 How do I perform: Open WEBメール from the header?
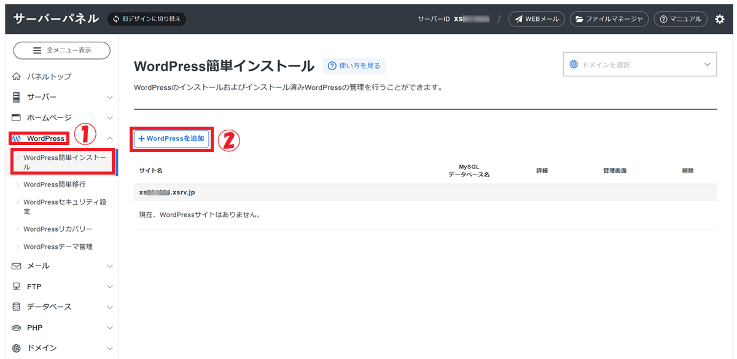pyautogui.click(x=537, y=19)
